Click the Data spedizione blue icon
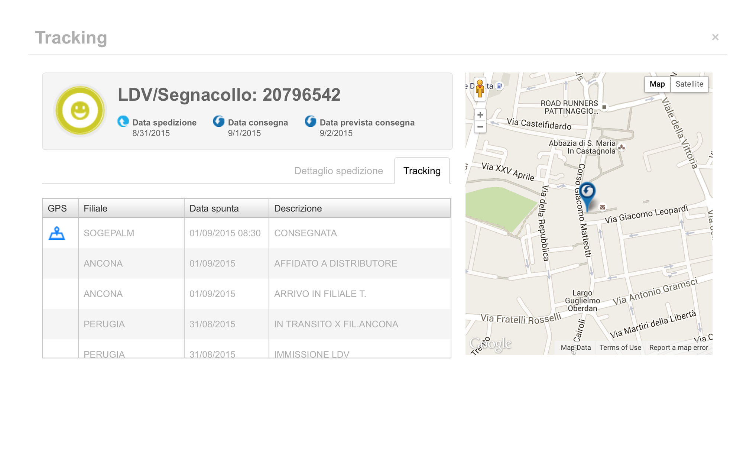 tap(123, 122)
